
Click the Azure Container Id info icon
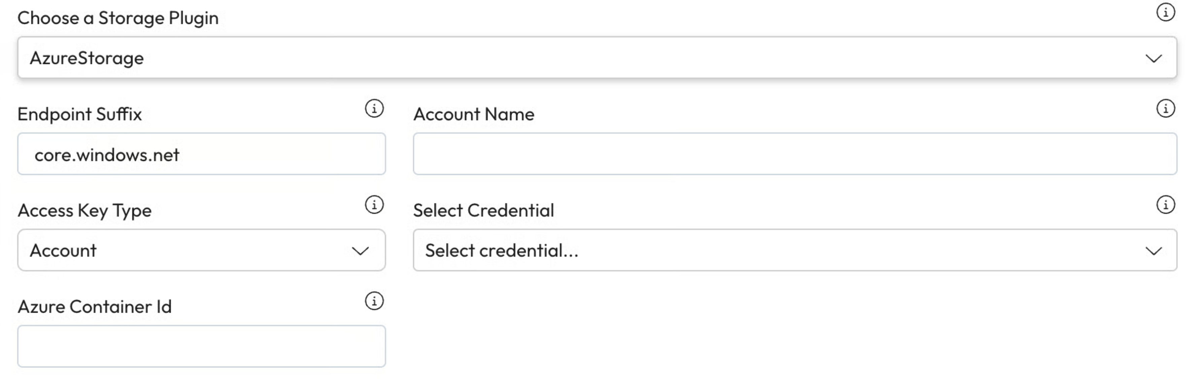coord(374,301)
